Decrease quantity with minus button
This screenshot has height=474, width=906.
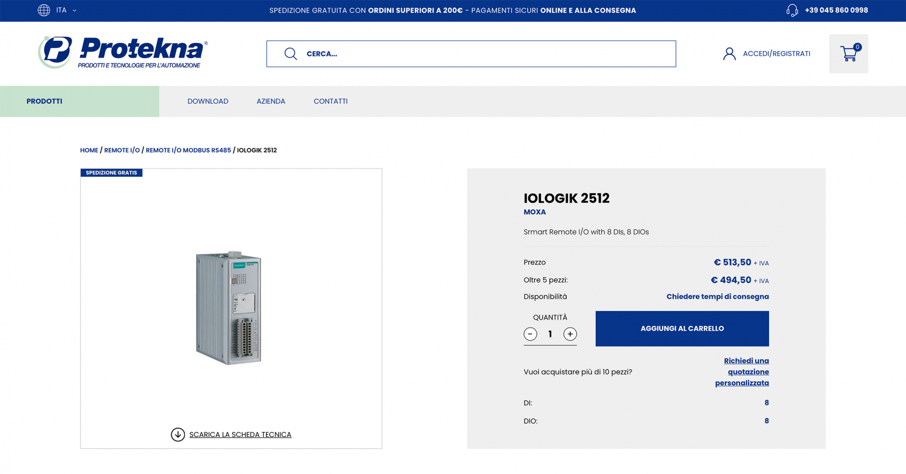click(530, 334)
